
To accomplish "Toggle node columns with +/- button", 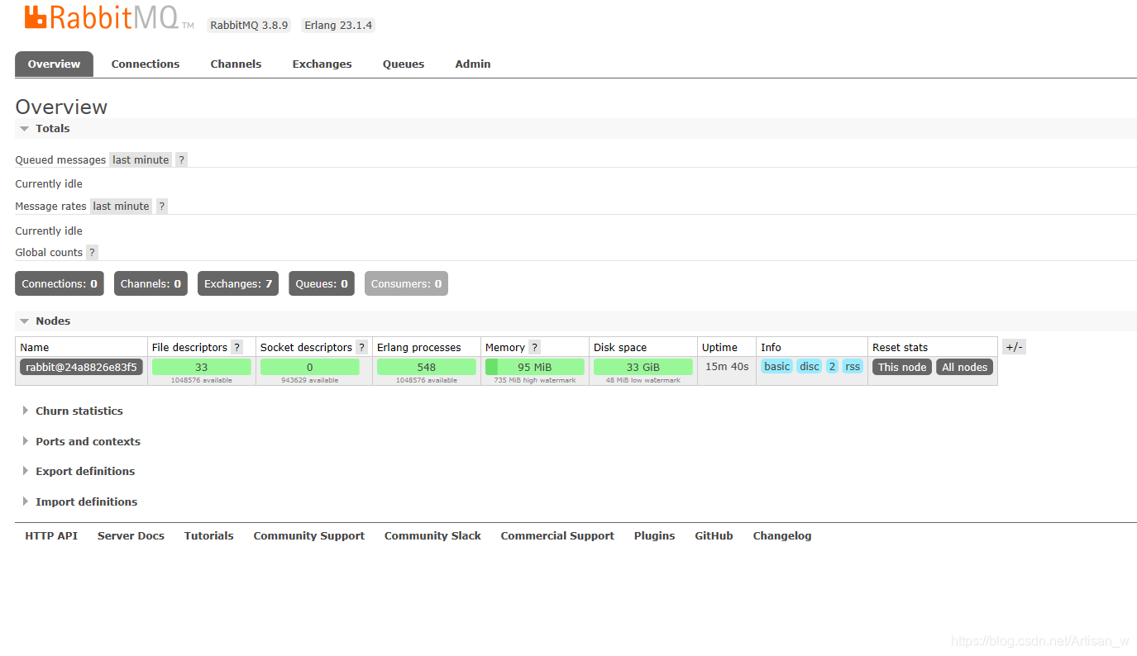I will 1014,347.
